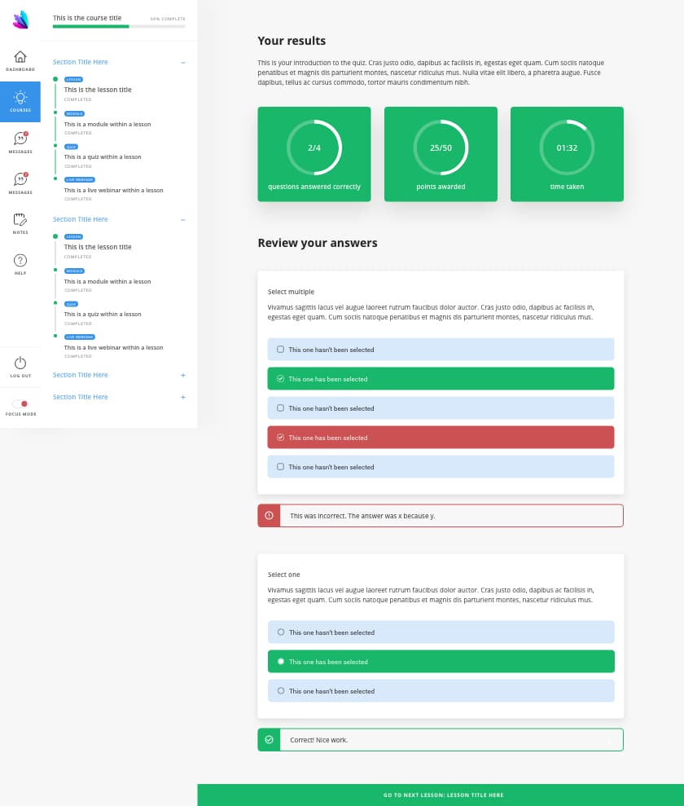The image size is (684, 806).
Task: Click the green checkmark icon on correct feedback
Action: [269, 739]
